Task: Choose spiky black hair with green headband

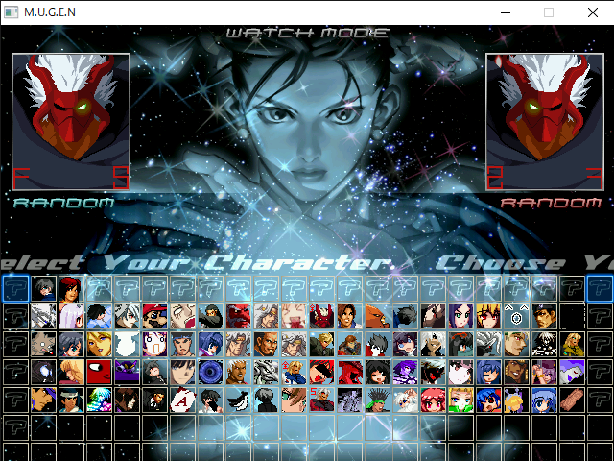Action: (x=377, y=400)
